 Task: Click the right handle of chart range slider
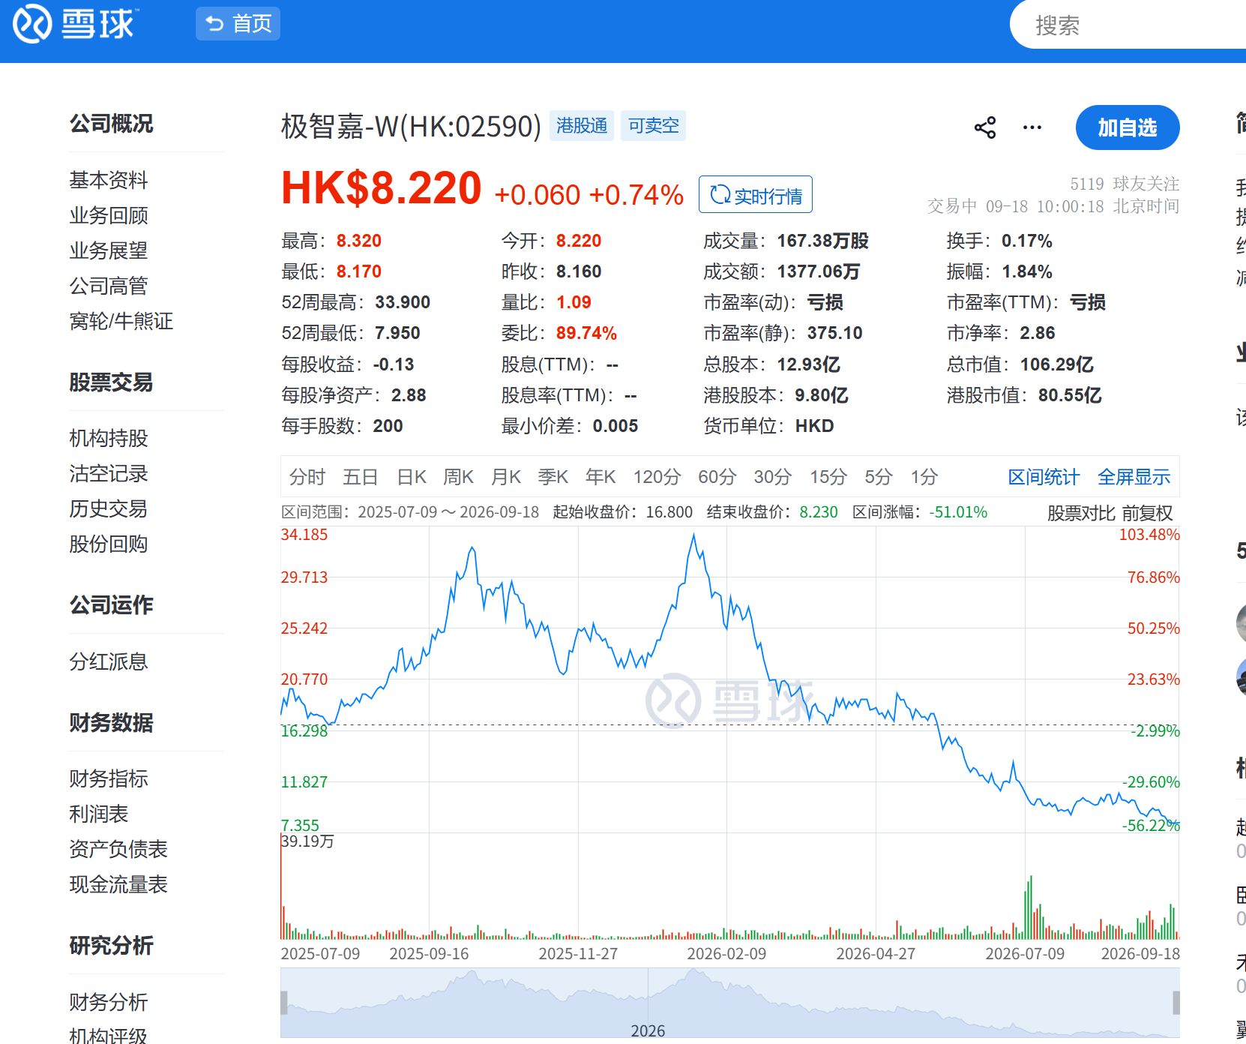point(1176,1003)
